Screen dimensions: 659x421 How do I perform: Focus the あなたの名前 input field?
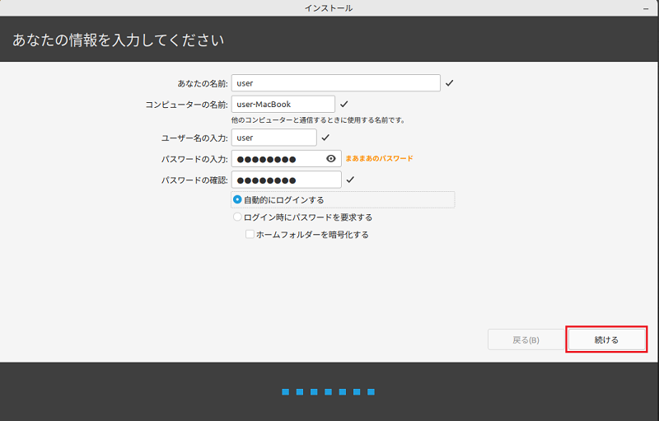336,82
